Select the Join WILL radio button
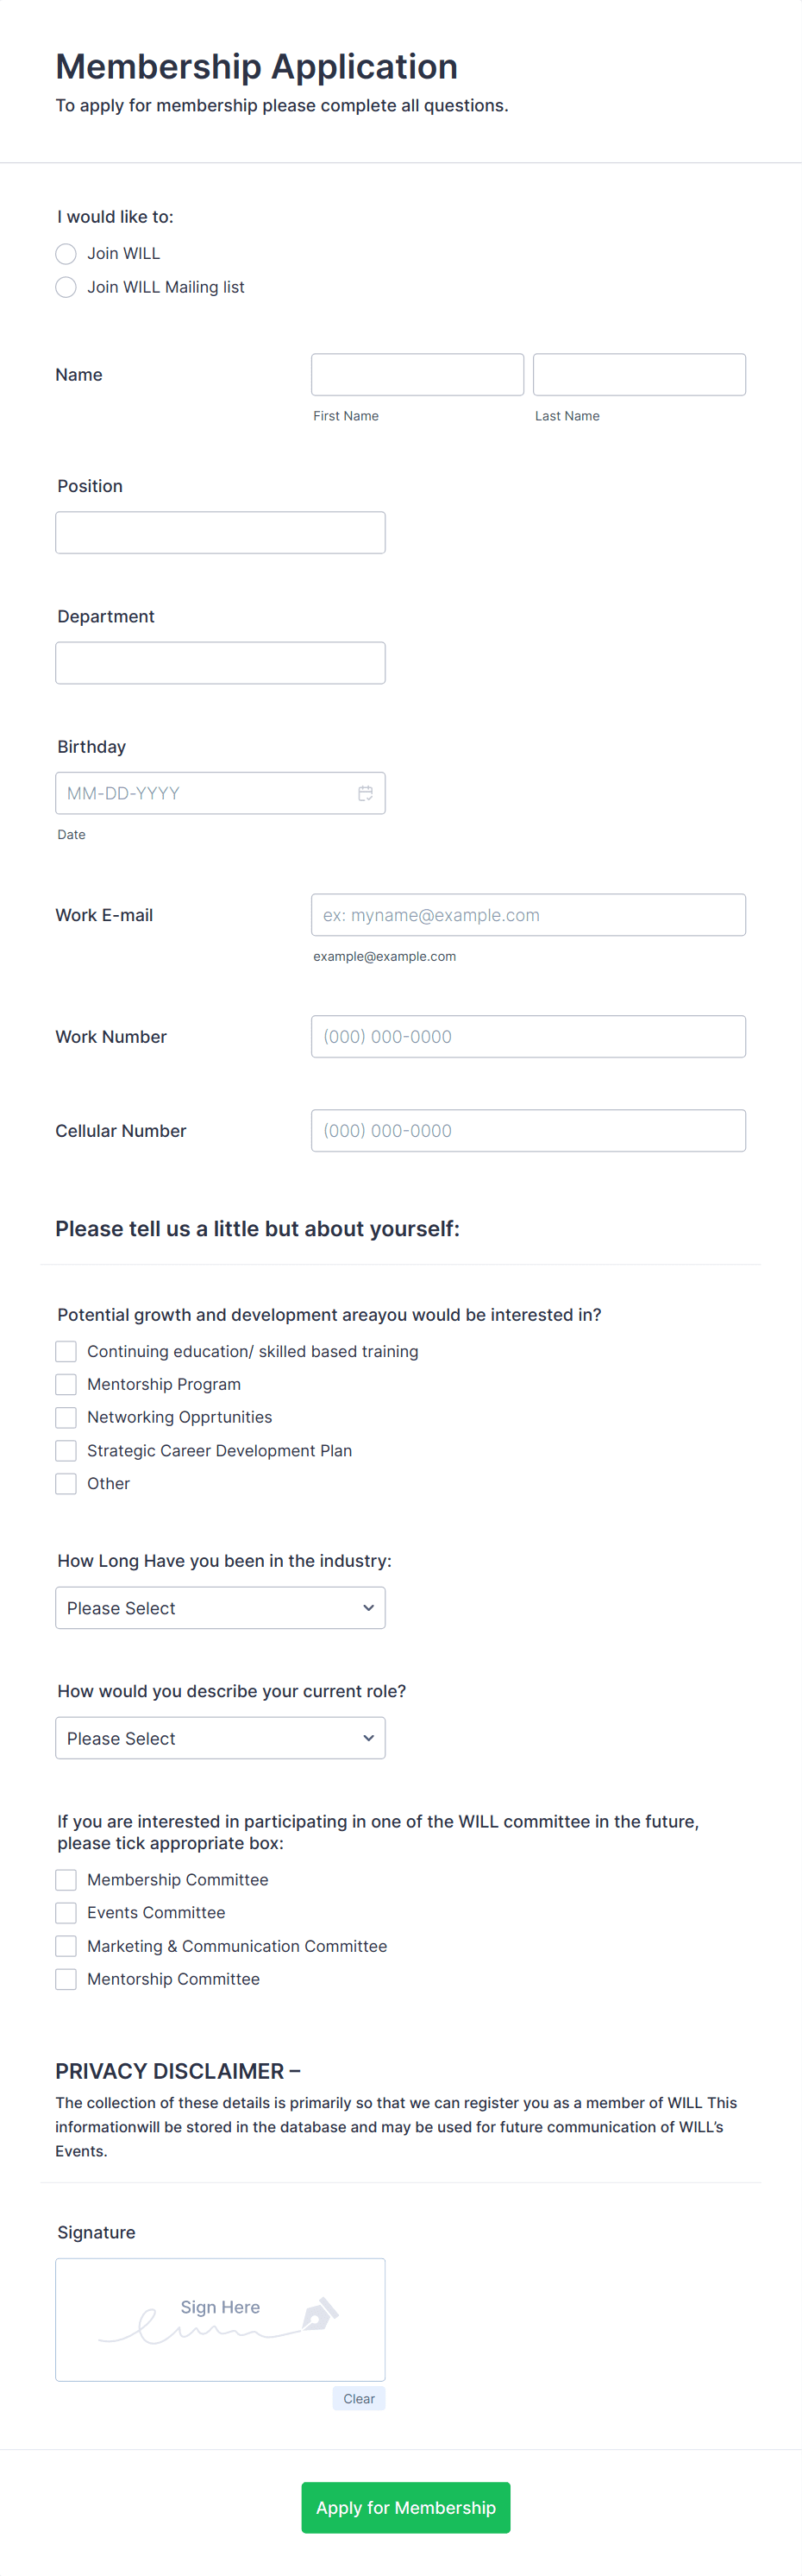 coord(66,254)
